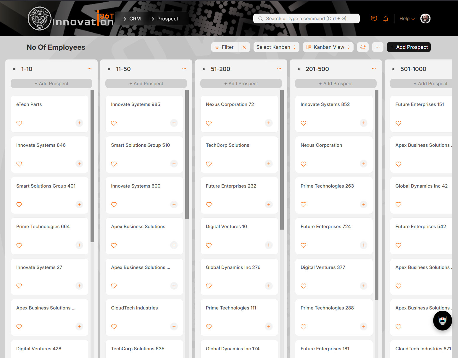The width and height of the screenshot is (458, 358).
Task: Open the notifications bell
Action: (x=386, y=19)
